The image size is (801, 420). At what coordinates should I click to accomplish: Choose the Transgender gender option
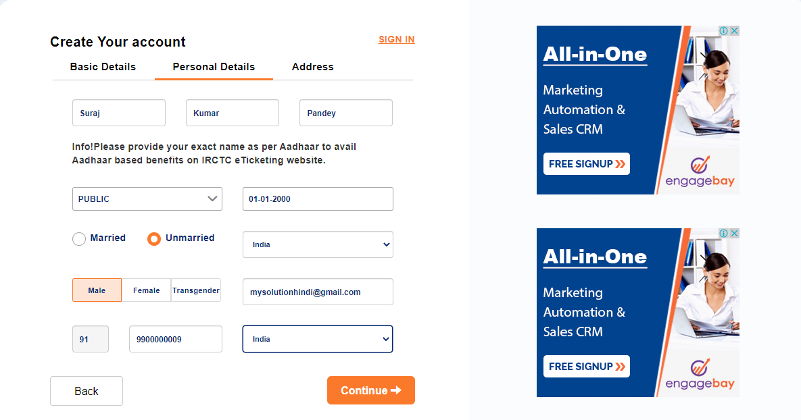[196, 290]
